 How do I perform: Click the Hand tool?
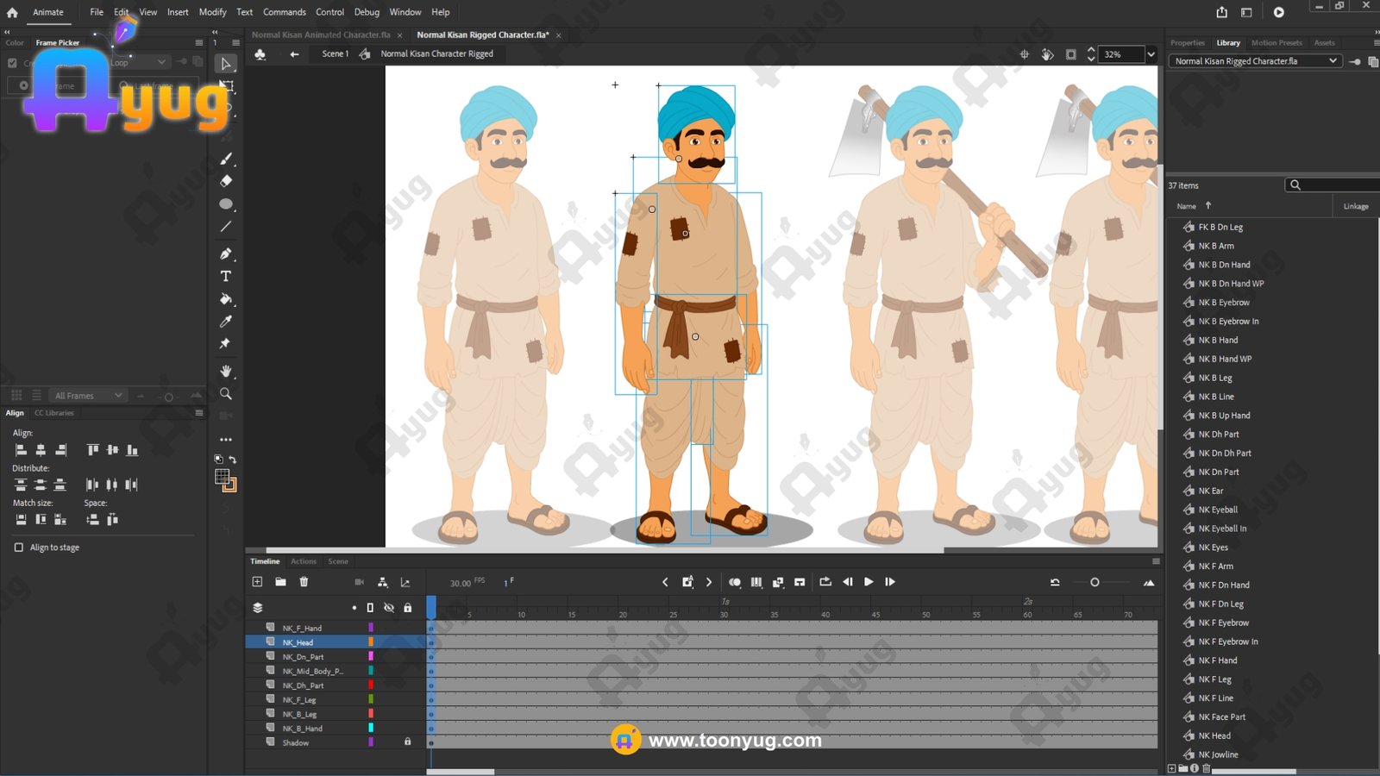pos(226,371)
